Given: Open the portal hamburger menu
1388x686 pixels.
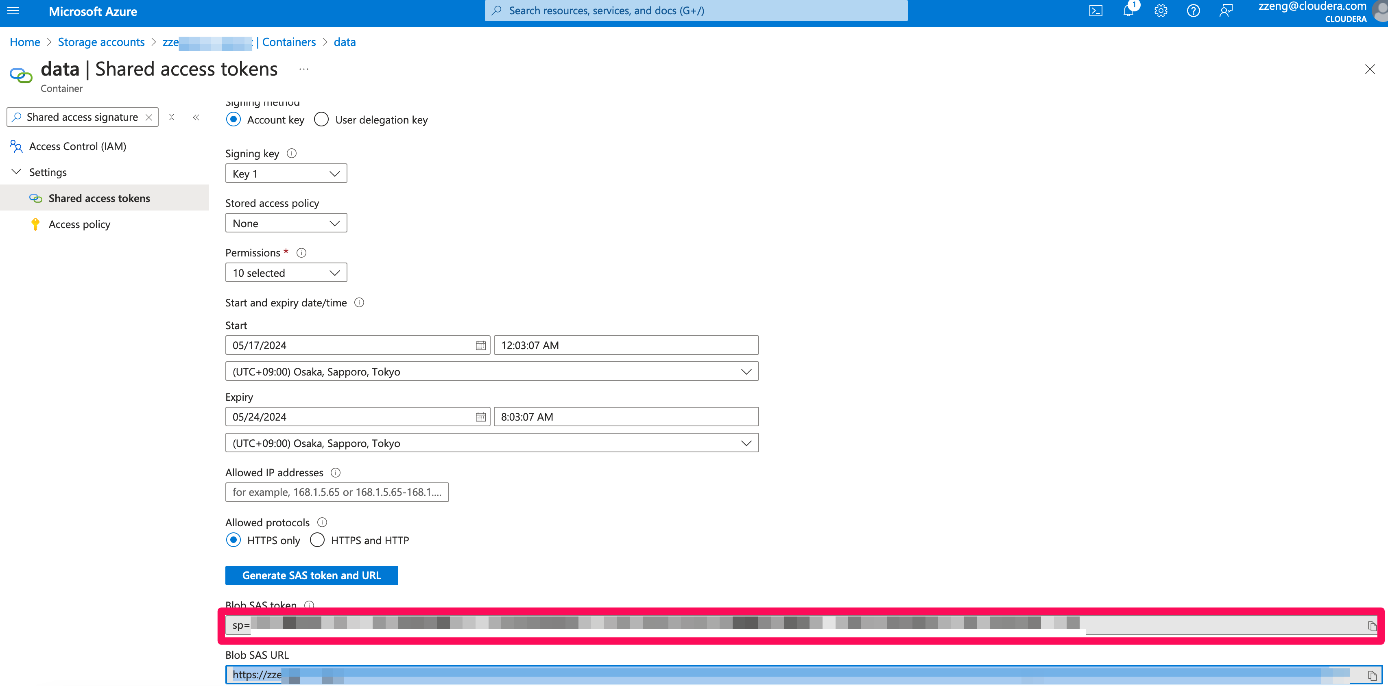Looking at the screenshot, I should 12,10.
